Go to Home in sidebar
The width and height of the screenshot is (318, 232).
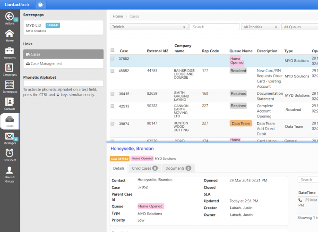pyautogui.click(x=9, y=33)
